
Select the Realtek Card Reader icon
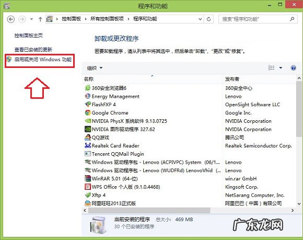(x=88, y=145)
